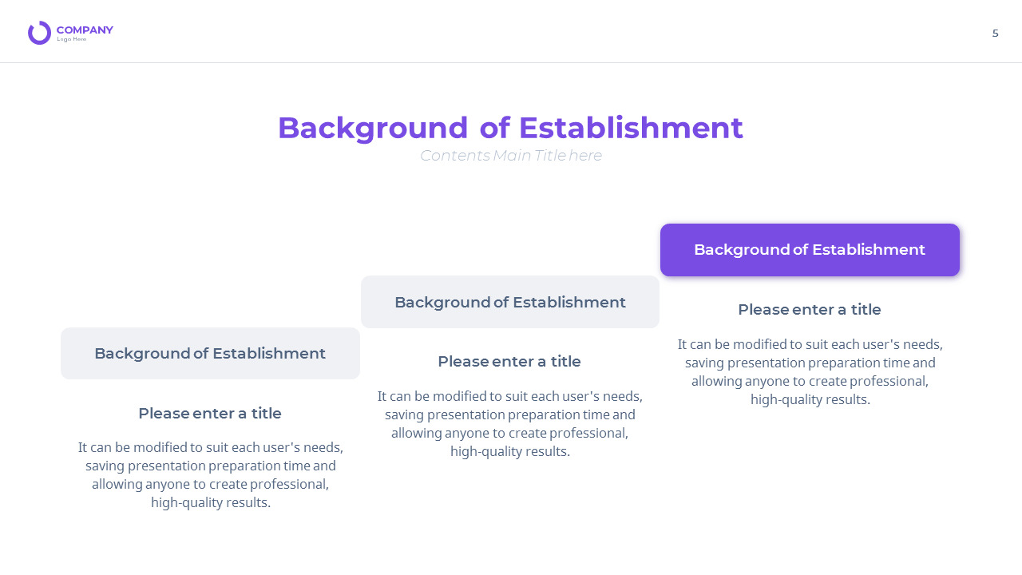
Task: Select the left column description paragraph
Action: point(211,474)
